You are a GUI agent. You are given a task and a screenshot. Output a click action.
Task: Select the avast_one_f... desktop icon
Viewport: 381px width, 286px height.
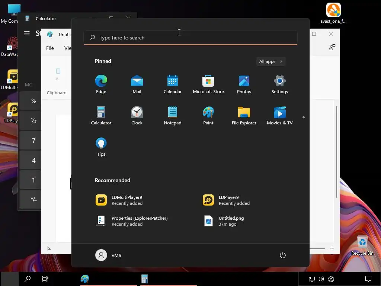(333, 13)
